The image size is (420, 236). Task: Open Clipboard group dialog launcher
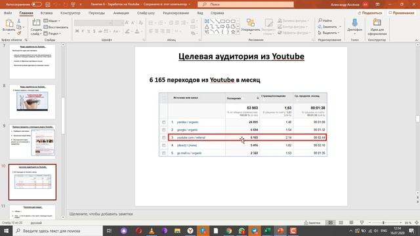click(26, 40)
